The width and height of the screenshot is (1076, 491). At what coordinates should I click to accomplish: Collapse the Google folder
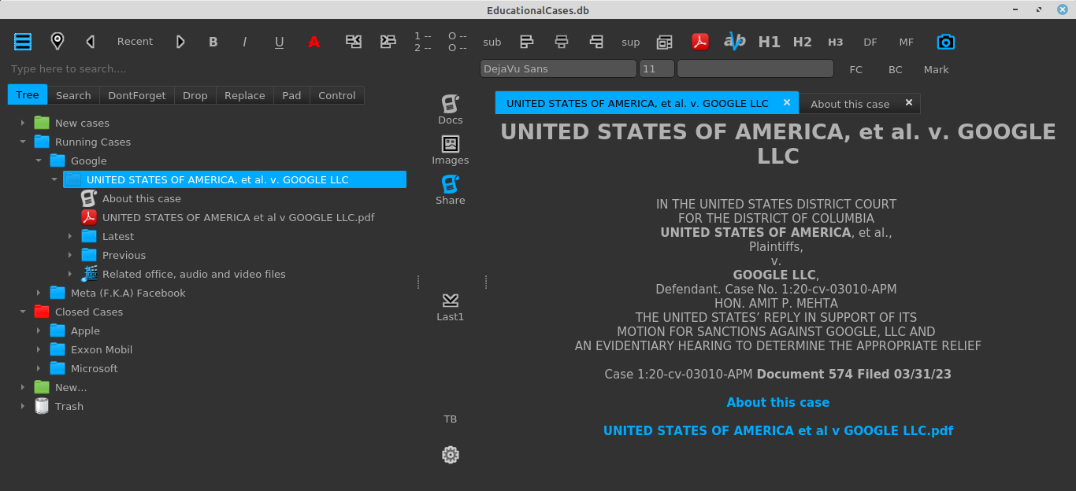pos(39,161)
